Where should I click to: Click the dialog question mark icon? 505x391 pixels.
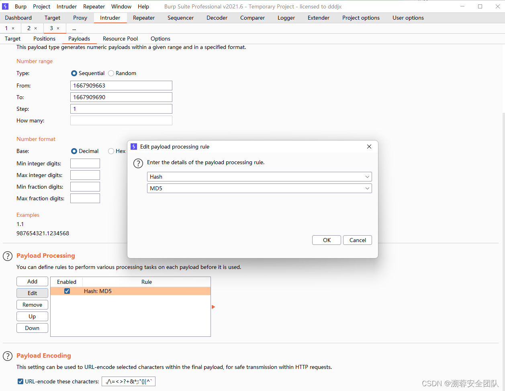tap(138, 163)
